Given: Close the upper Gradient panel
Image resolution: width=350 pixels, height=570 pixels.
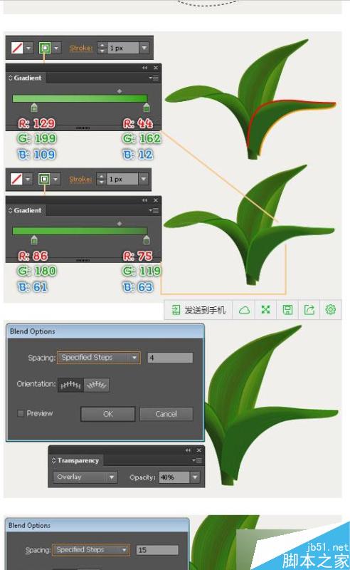Looking at the screenshot, I should point(156,68).
